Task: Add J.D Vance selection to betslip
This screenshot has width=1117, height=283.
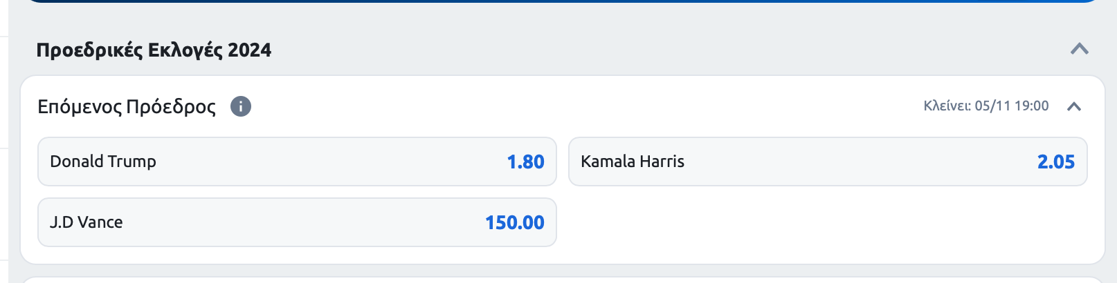Action: point(297,222)
